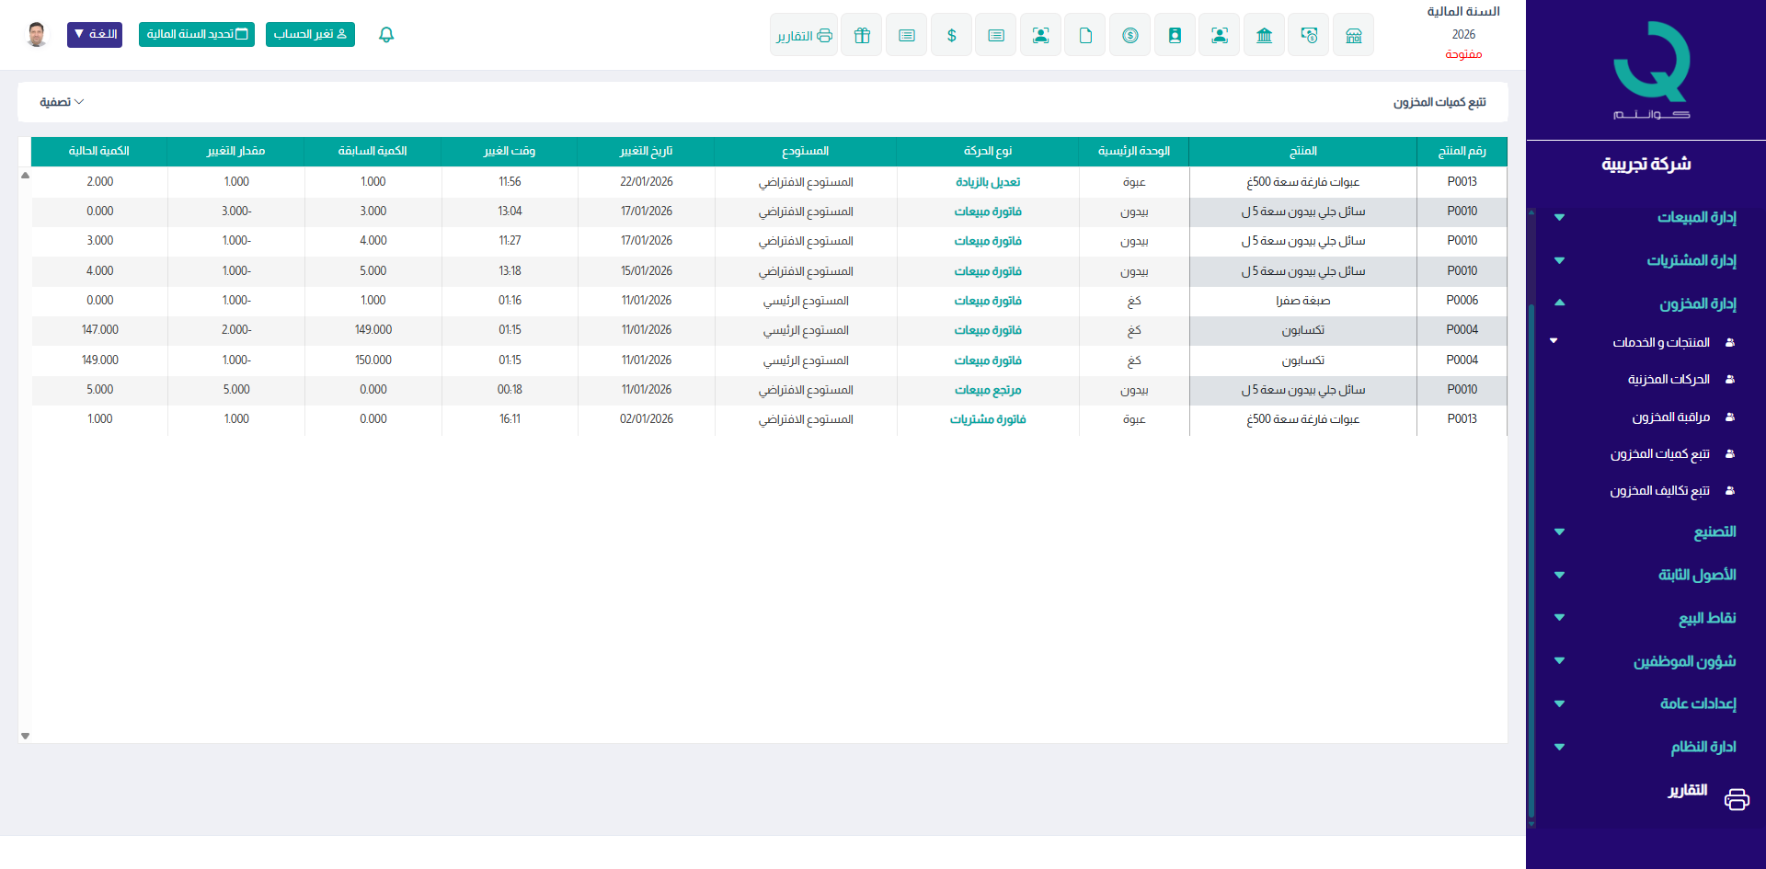Open notifications bell icon
This screenshot has height=869, width=1766.
(x=386, y=35)
